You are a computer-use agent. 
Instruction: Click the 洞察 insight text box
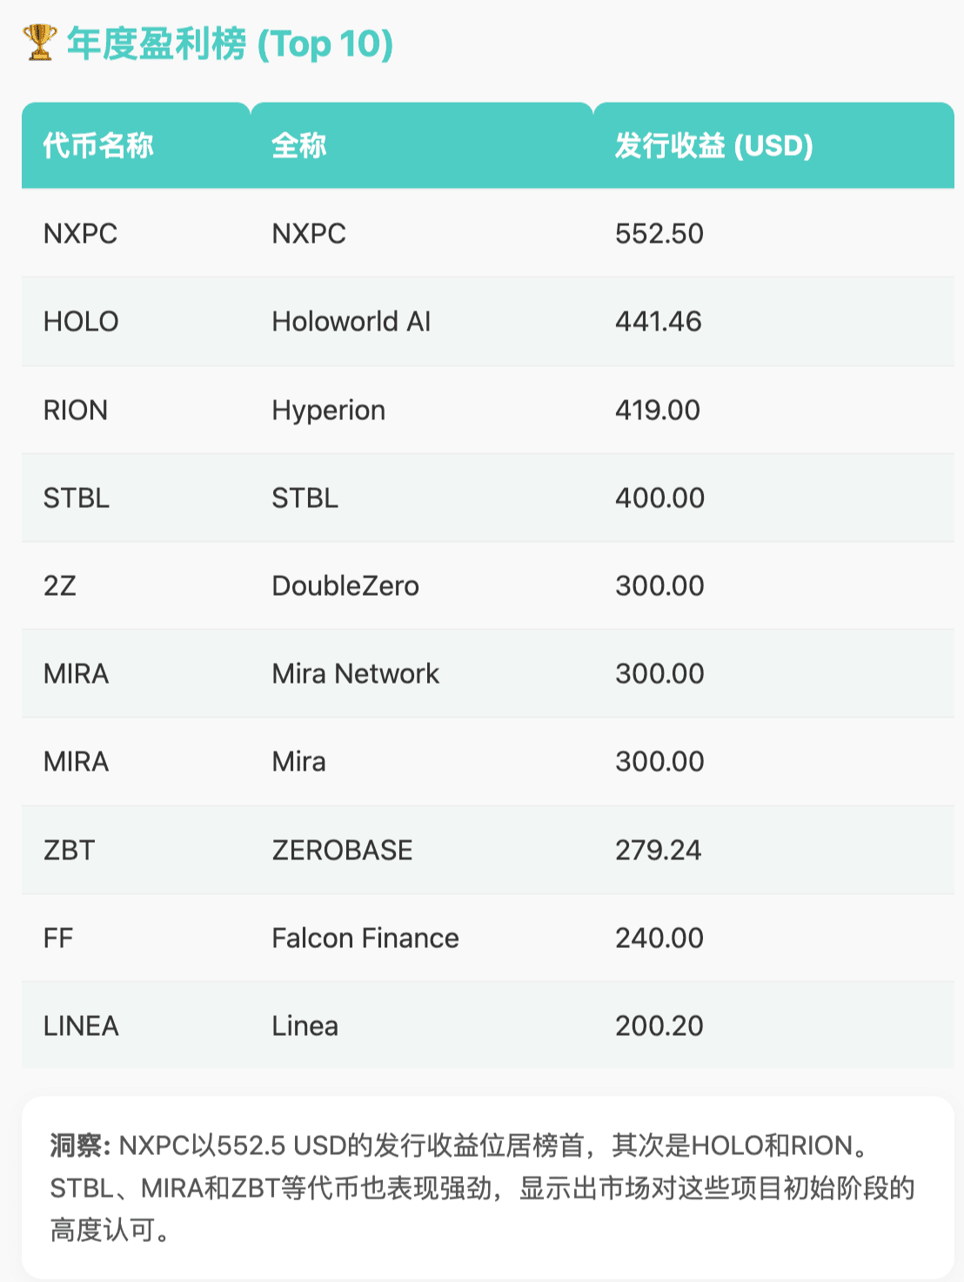click(x=488, y=1187)
